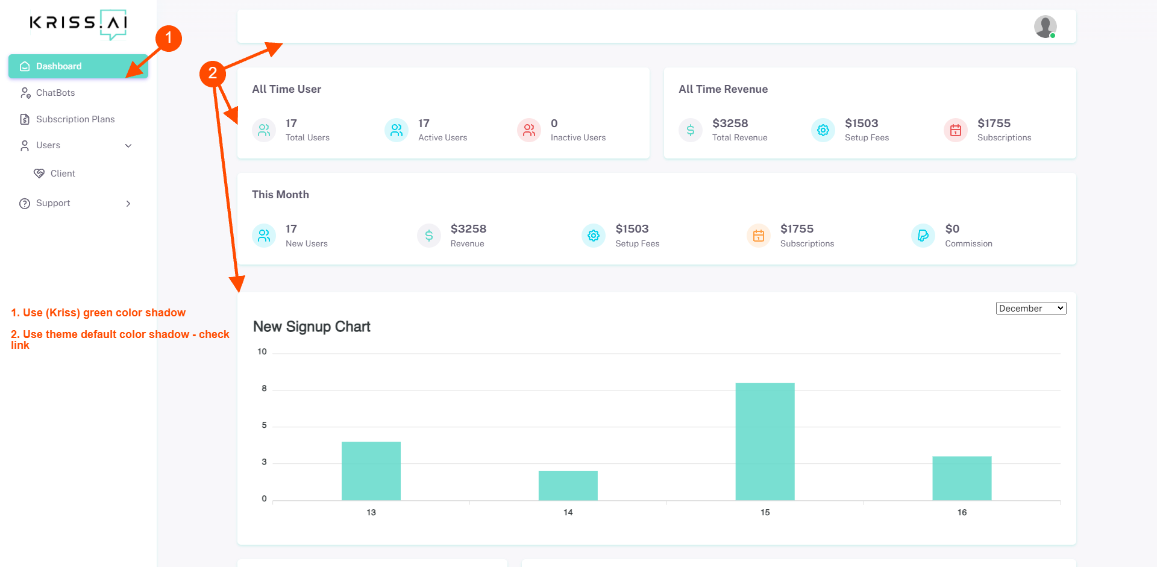Click the Client handshake icon
This screenshot has height=567, width=1157.
tap(39, 174)
